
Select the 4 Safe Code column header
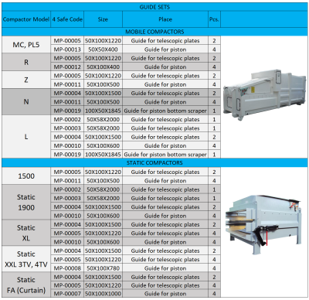pos(67,19)
